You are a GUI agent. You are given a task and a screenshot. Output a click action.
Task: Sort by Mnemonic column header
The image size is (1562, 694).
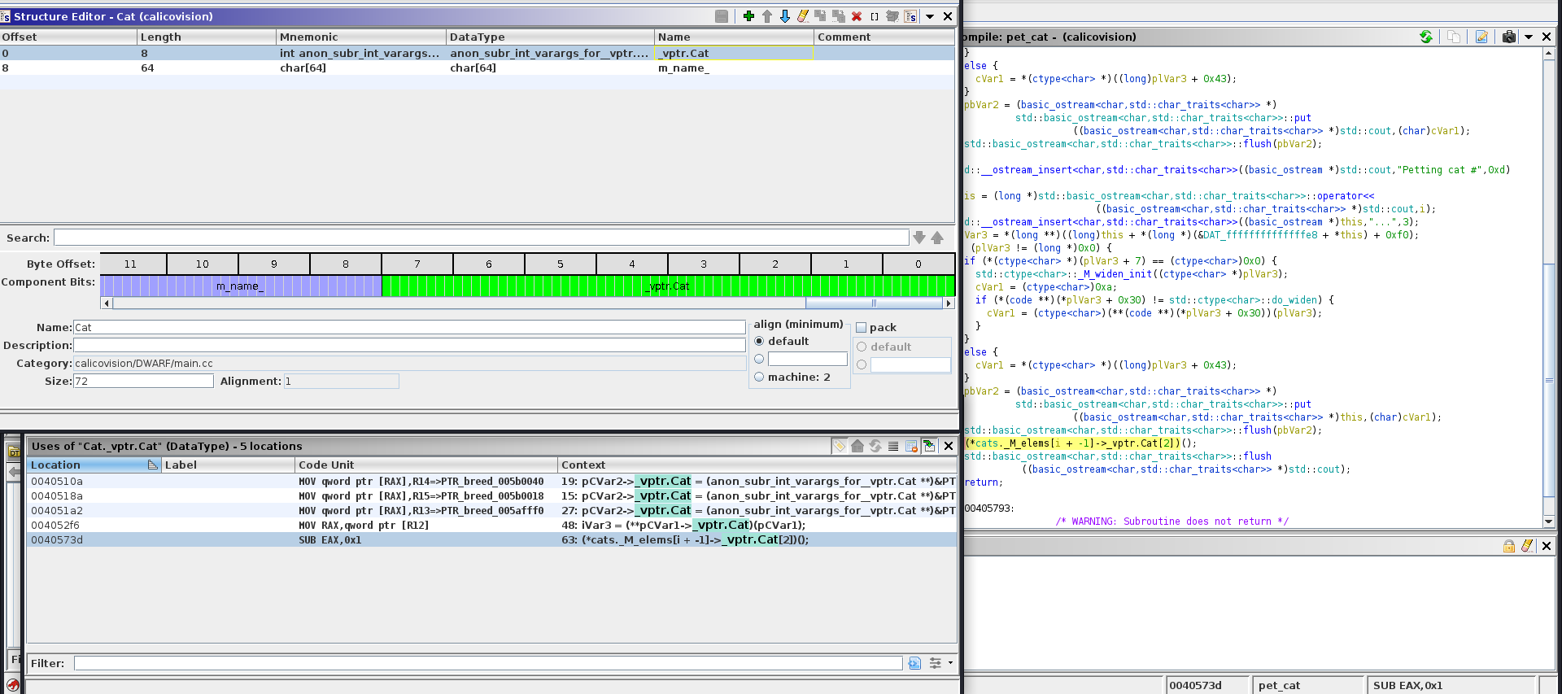click(x=362, y=37)
